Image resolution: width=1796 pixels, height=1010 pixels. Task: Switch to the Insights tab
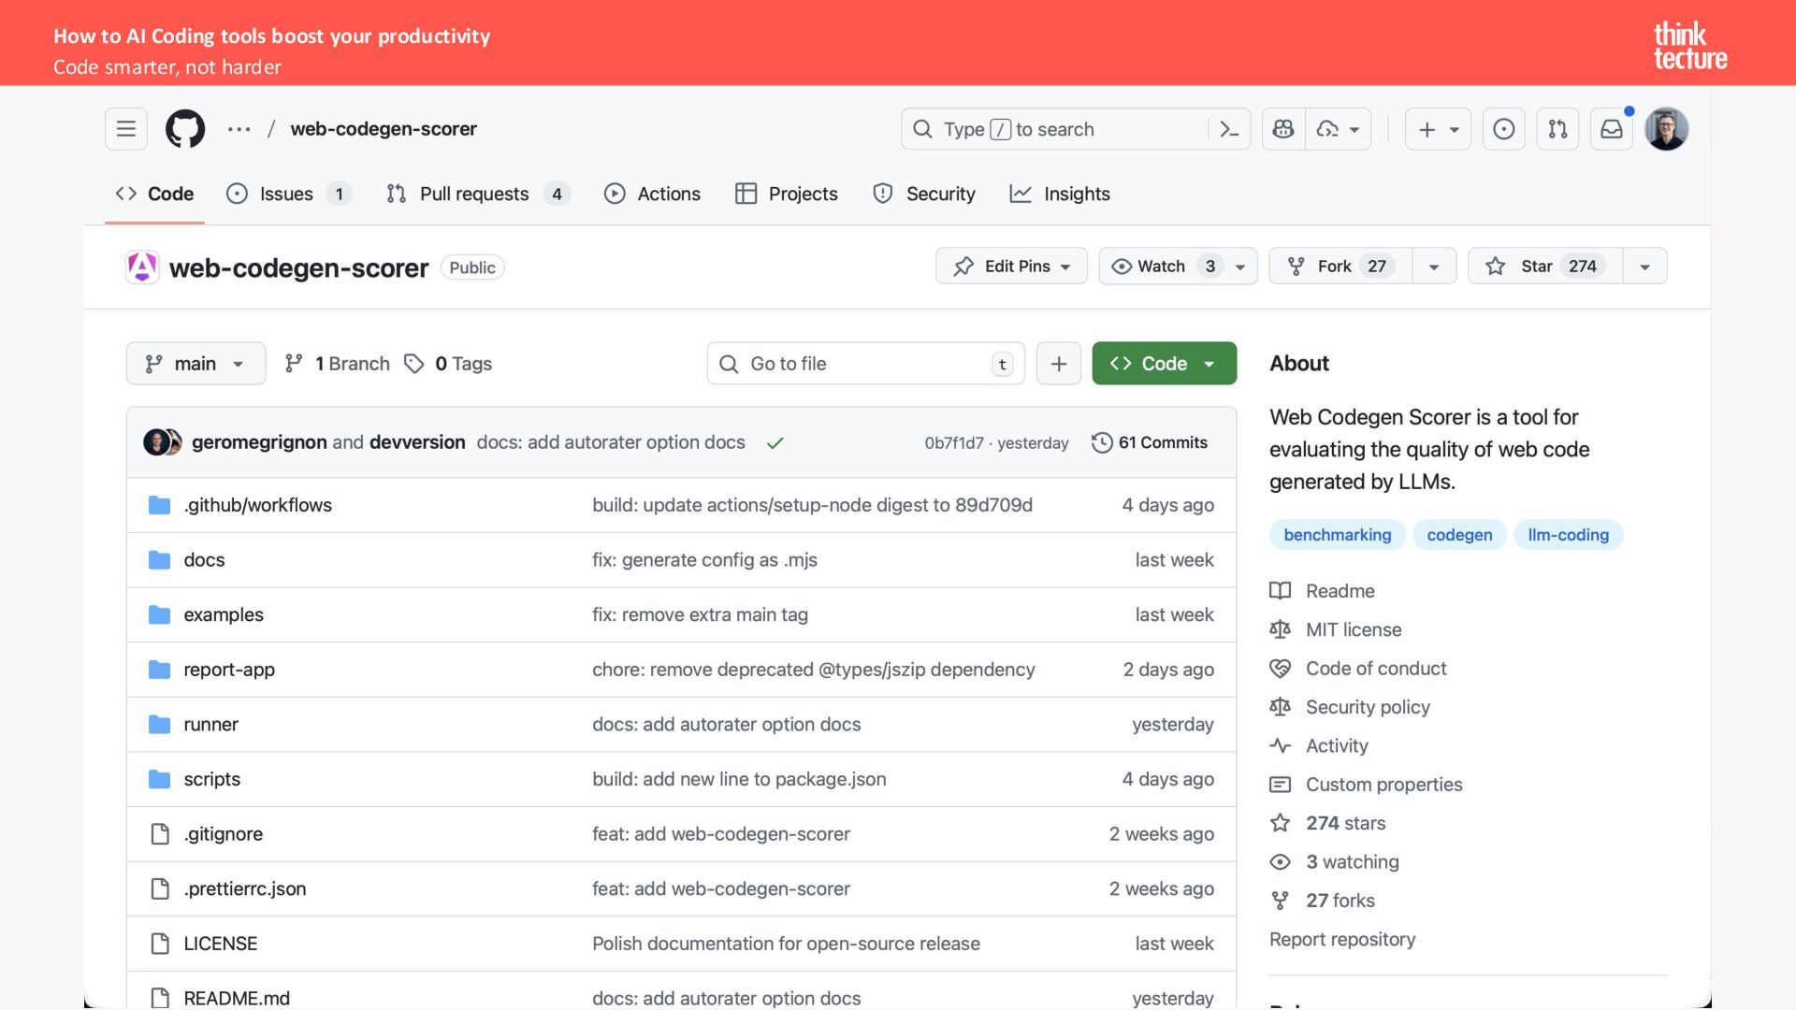[1076, 195]
